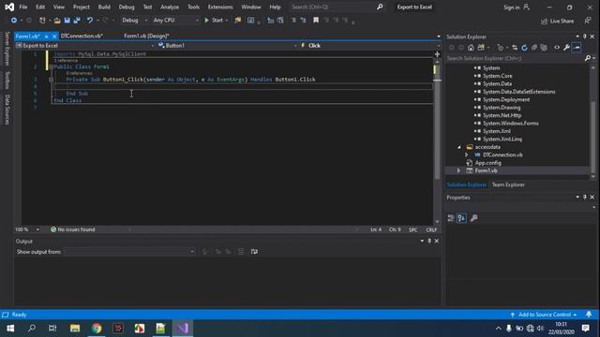Viewport: 600px width, 337px height.
Task: Toggle Preview Selected Items in Solution Explorer
Action: point(577,48)
